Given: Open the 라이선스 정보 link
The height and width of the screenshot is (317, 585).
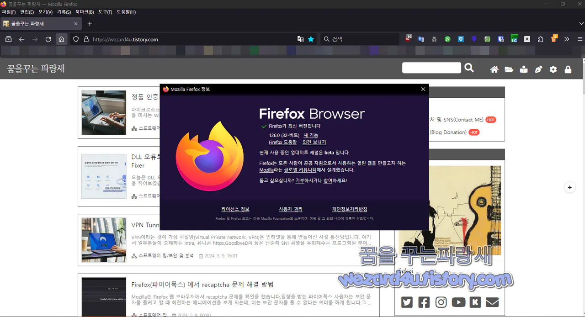Looking at the screenshot, I should point(236,209).
